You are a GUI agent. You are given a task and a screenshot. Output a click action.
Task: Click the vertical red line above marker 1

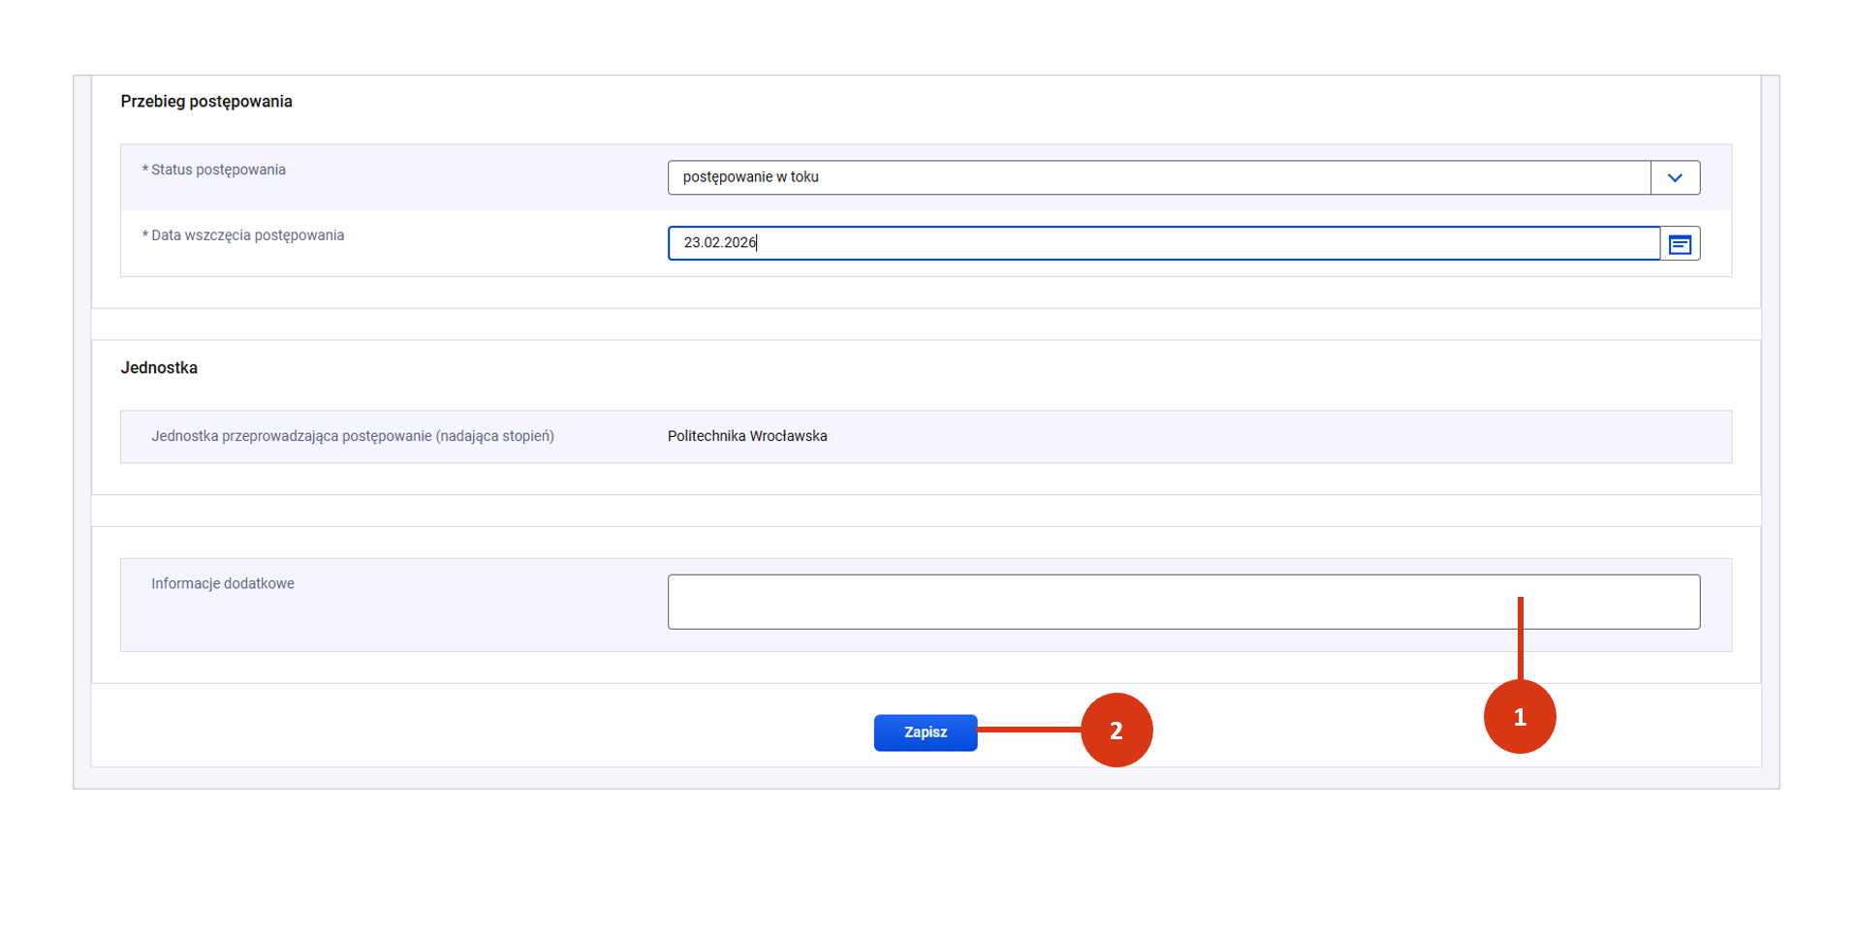pos(1520,639)
